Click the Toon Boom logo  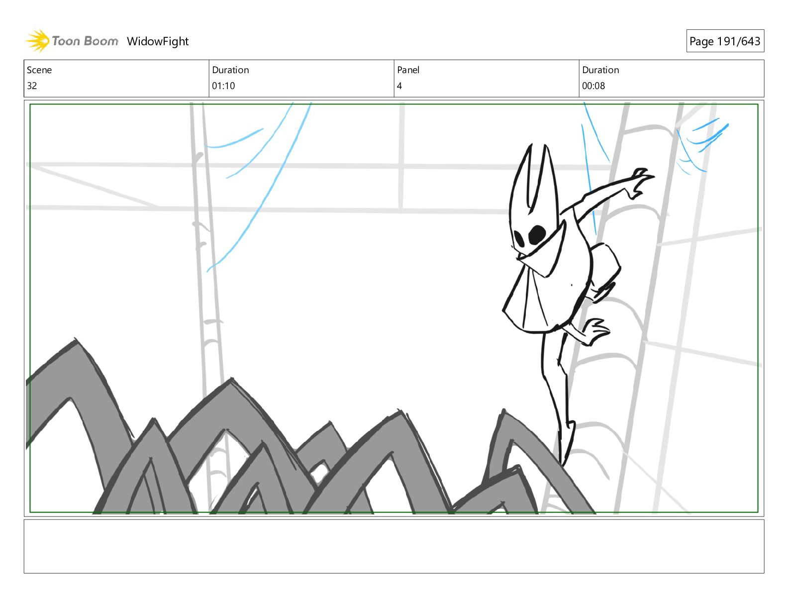72,41
